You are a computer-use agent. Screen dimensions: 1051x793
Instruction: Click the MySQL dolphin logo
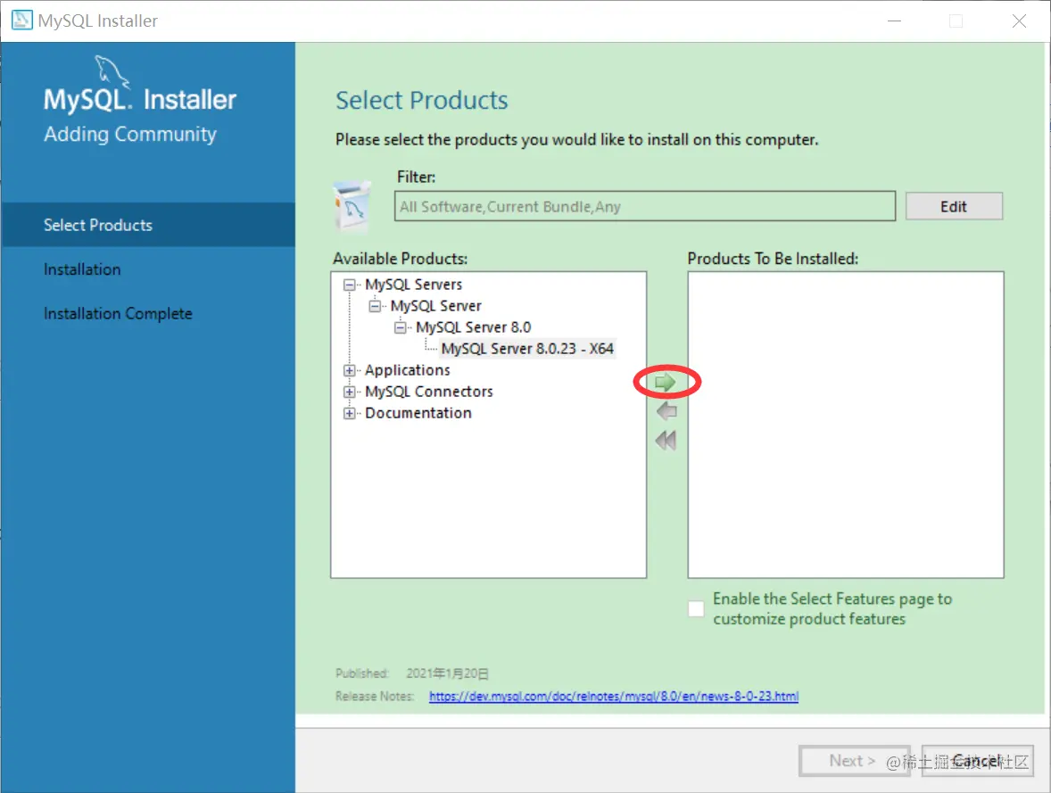[x=111, y=71]
